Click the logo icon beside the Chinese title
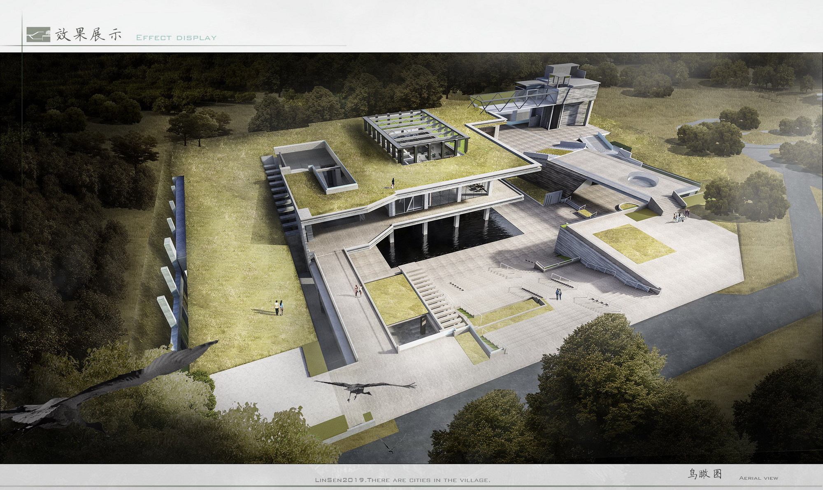 point(38,35)
